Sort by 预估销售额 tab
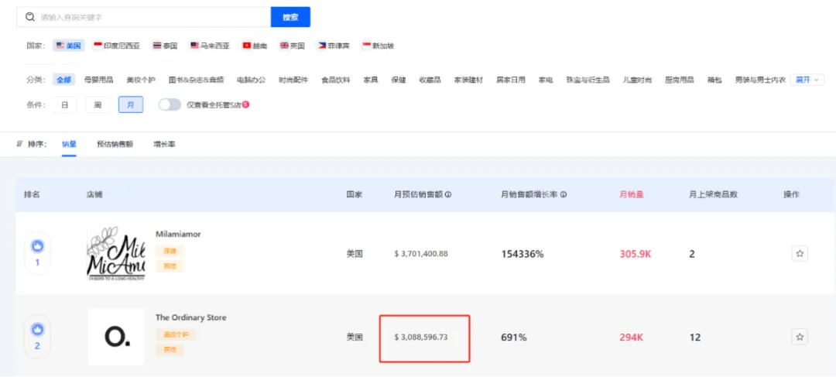836x377 pixels. pyautogui.click(x=115, y=144)
